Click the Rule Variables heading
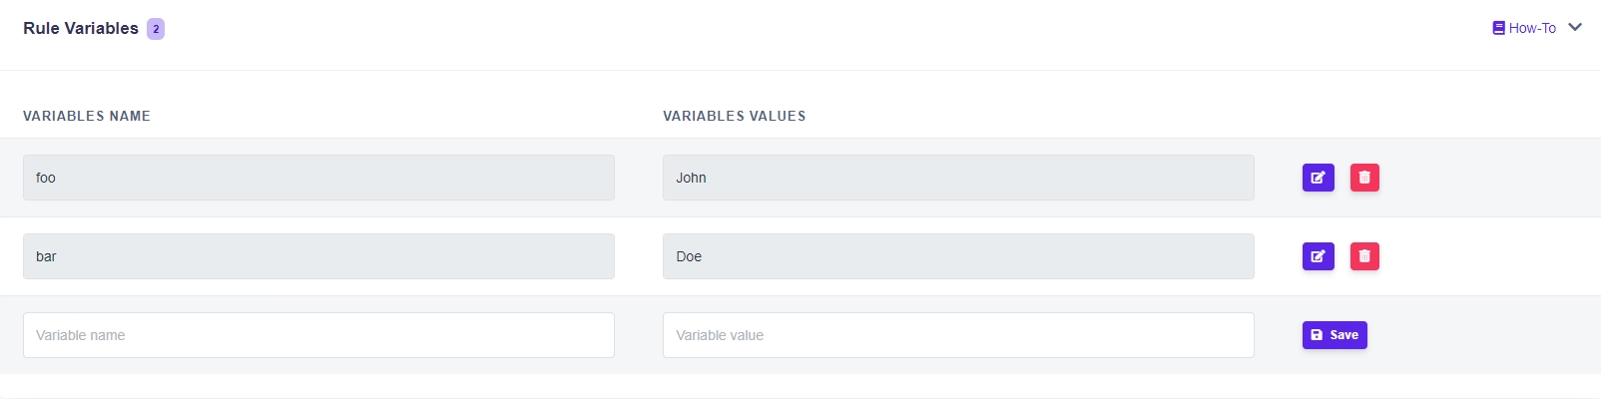Viewport: 1601px width, 399px height. [81, 28]
